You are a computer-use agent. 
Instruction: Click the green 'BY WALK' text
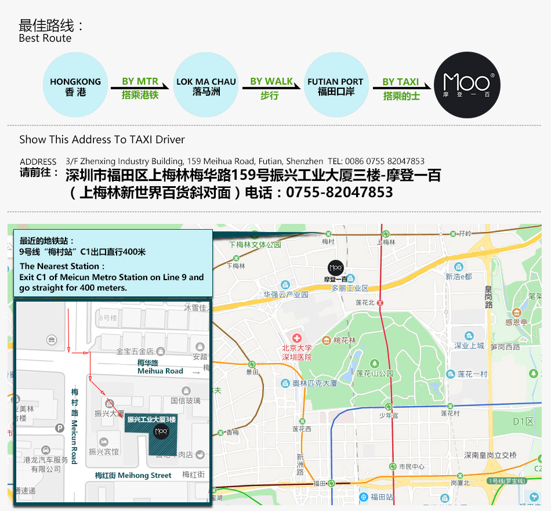pos(271,81)
